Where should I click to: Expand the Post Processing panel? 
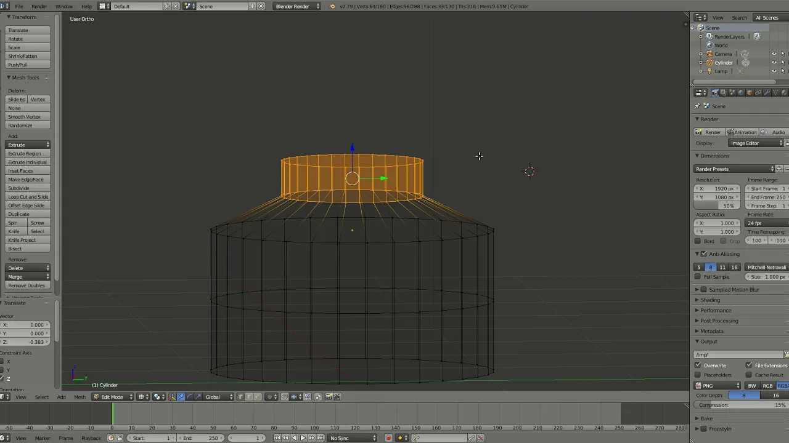tap(718, 321)
